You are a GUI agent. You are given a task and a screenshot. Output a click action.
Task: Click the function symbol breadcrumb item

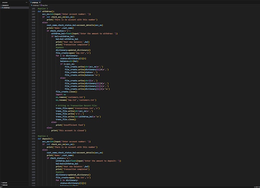click(44, 5)
